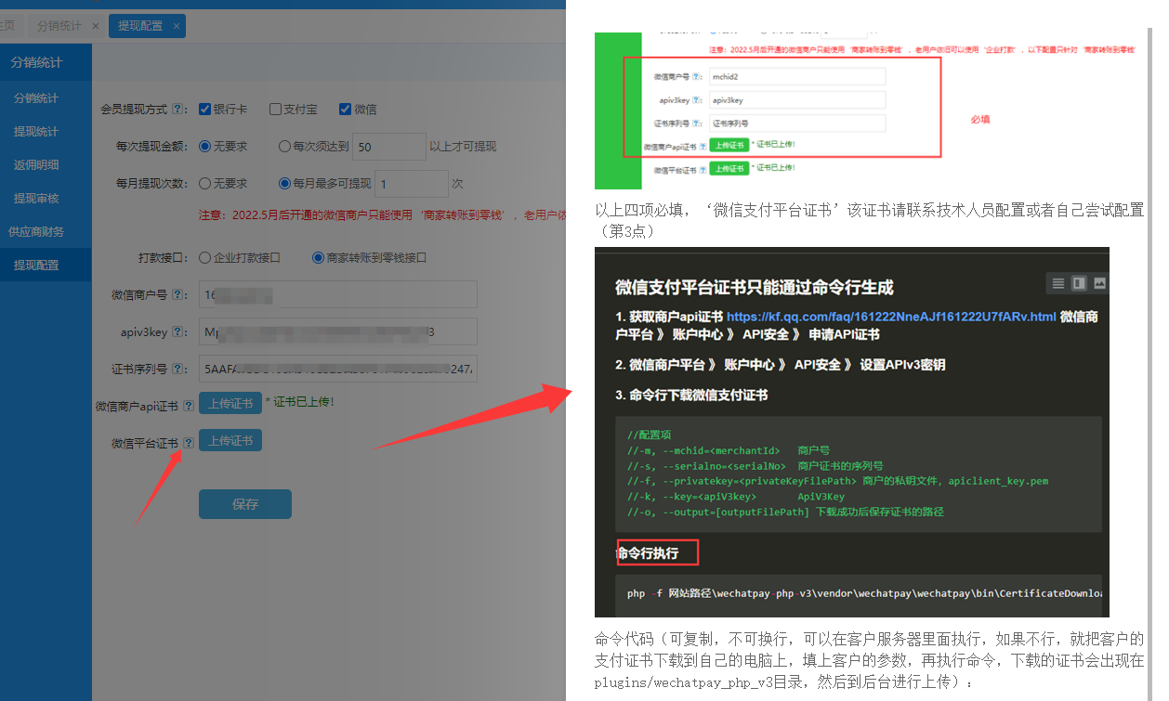Screen dimensions: 1169x701
Task: Open the kf.qq.com FAQ link
Action: [x=890, y=317]
